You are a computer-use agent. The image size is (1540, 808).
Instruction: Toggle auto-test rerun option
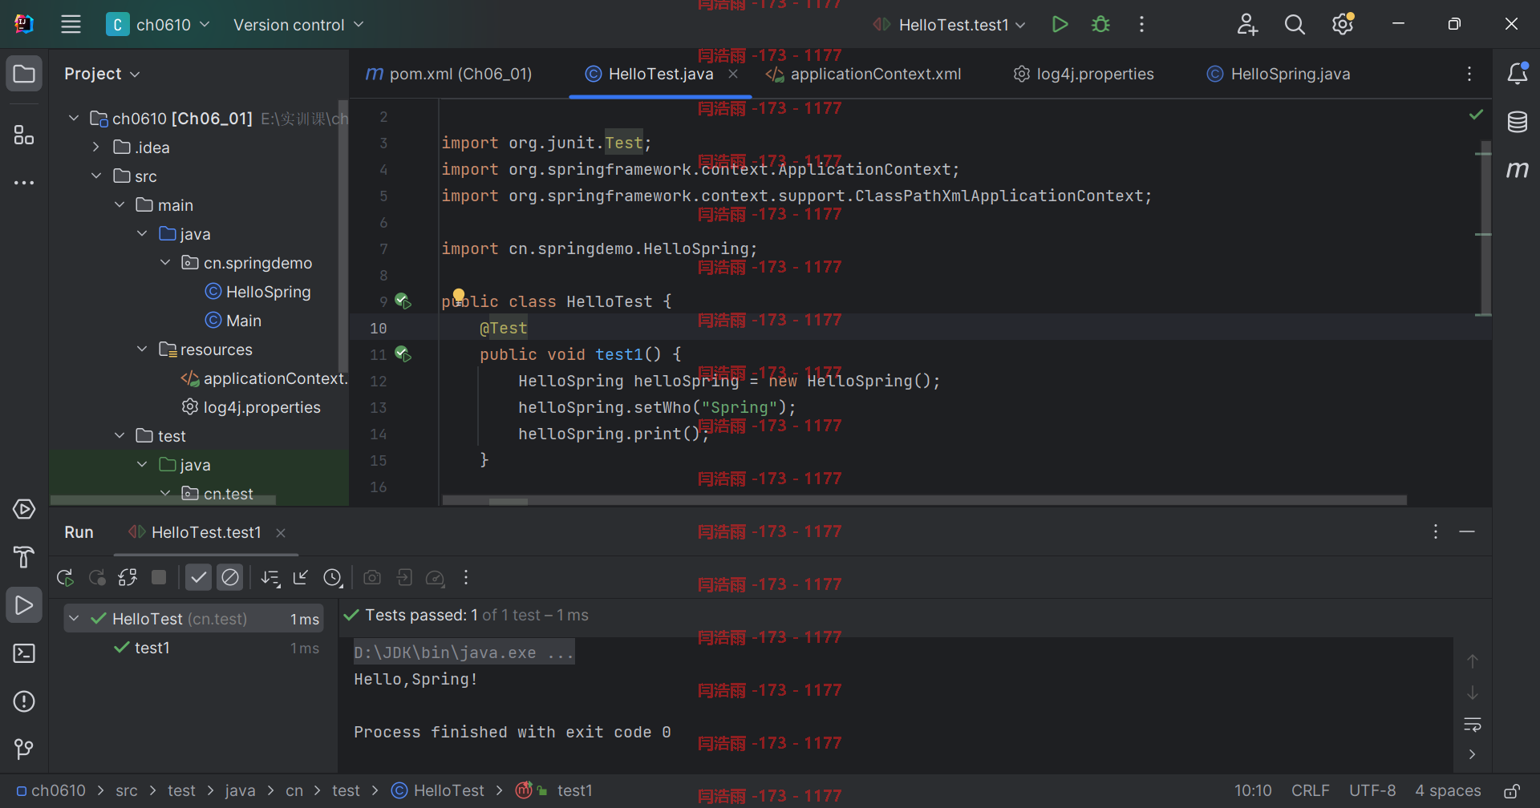tap(128, 577)
